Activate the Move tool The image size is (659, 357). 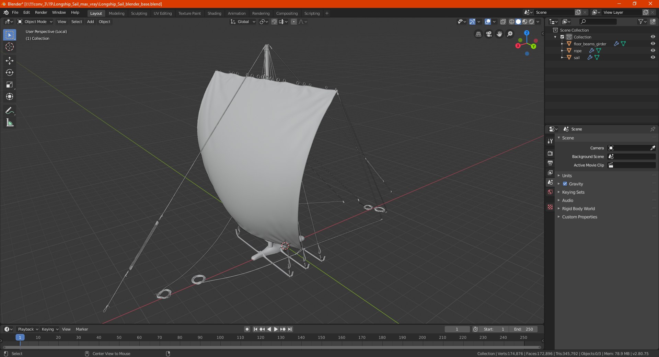click(x=10, y=61)
